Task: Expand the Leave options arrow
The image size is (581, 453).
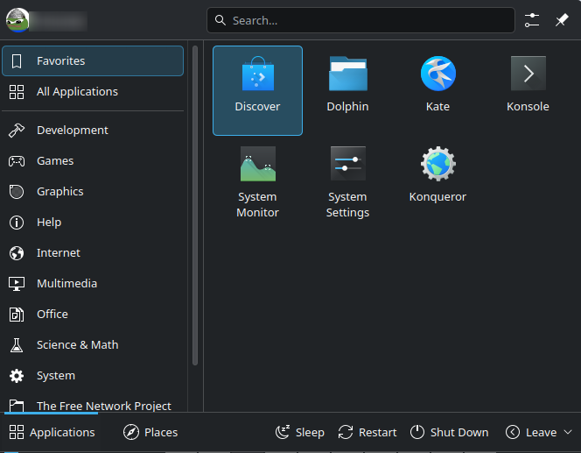Action: [x=568, y=432]
